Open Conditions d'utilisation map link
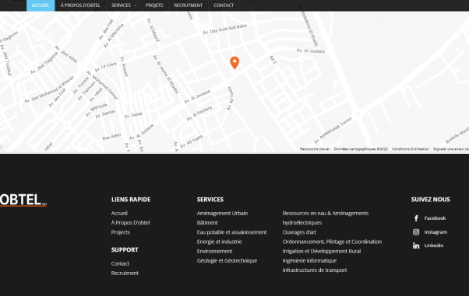The width and height of the screenshot is (469, 296). pyautogui.click(x=411, y=149)
